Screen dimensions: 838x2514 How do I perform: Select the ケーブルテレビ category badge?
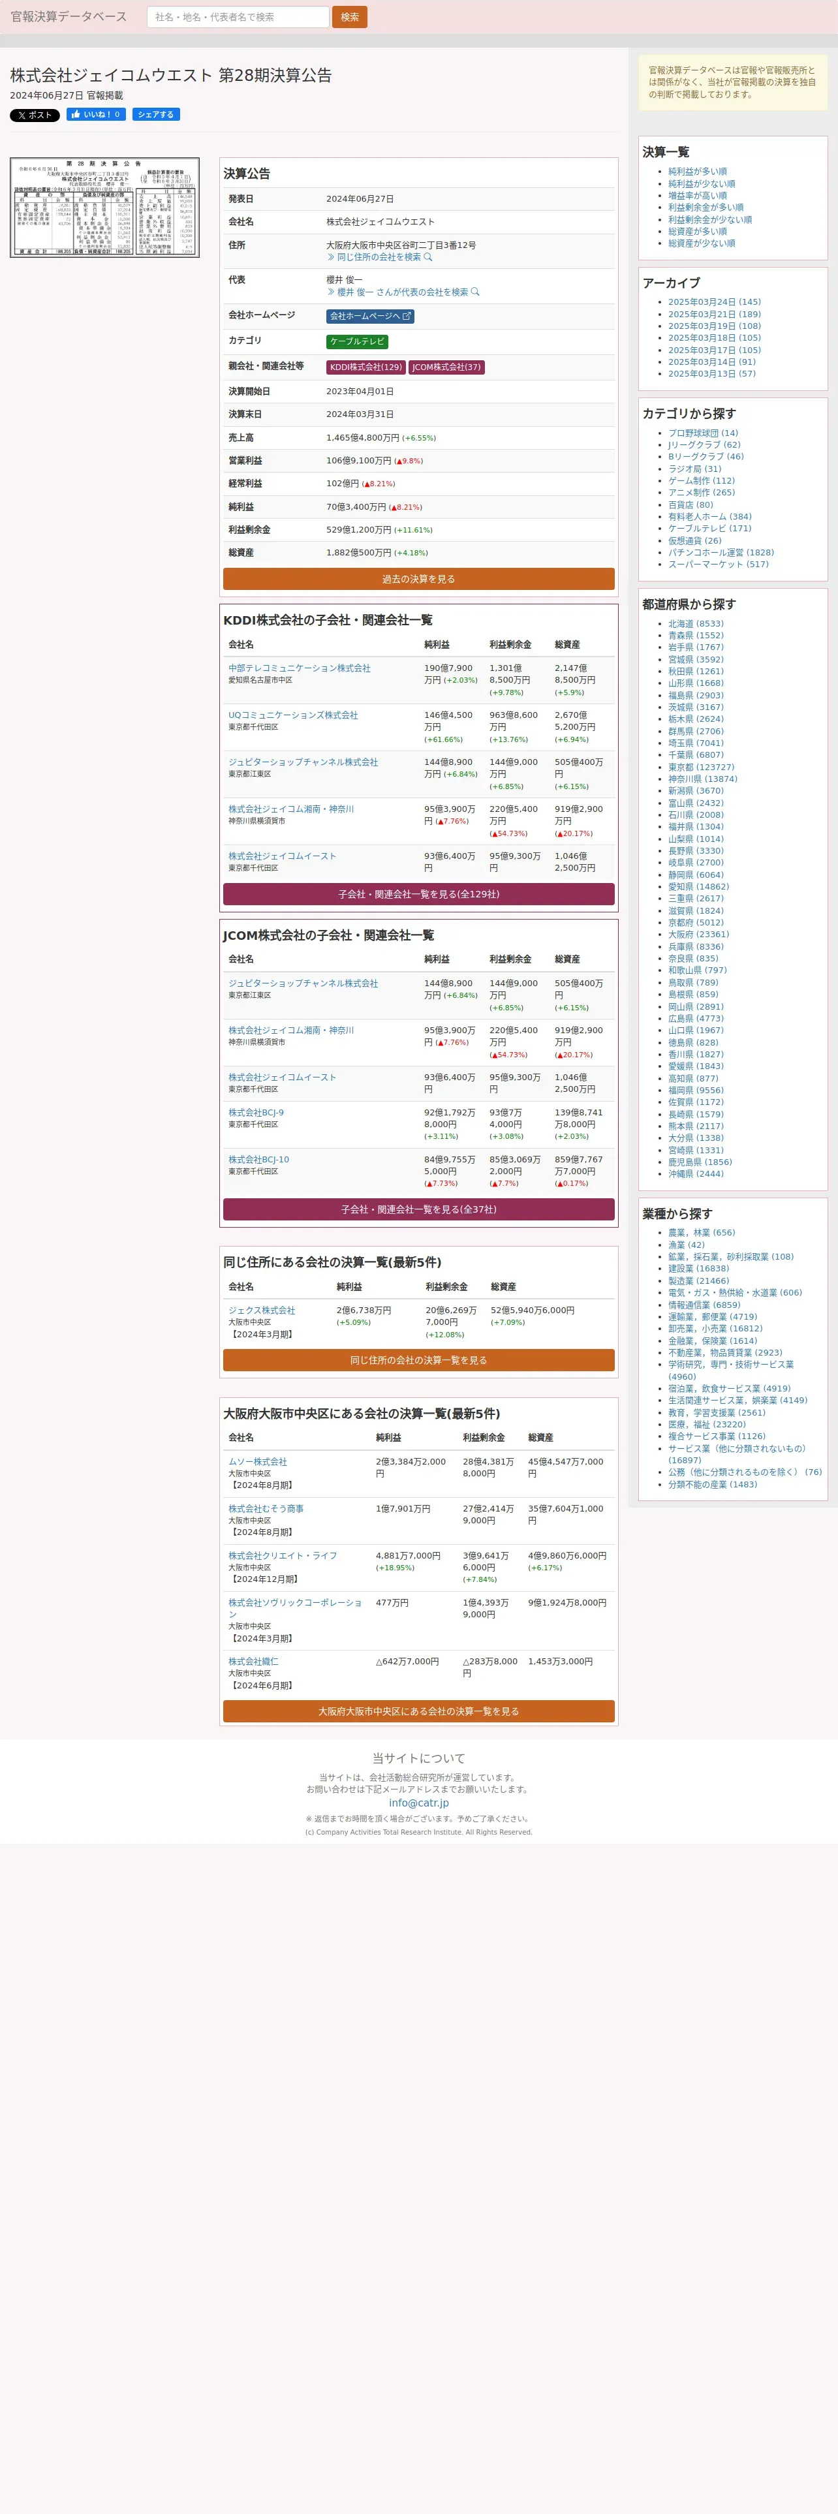click(x=357, y=341)
